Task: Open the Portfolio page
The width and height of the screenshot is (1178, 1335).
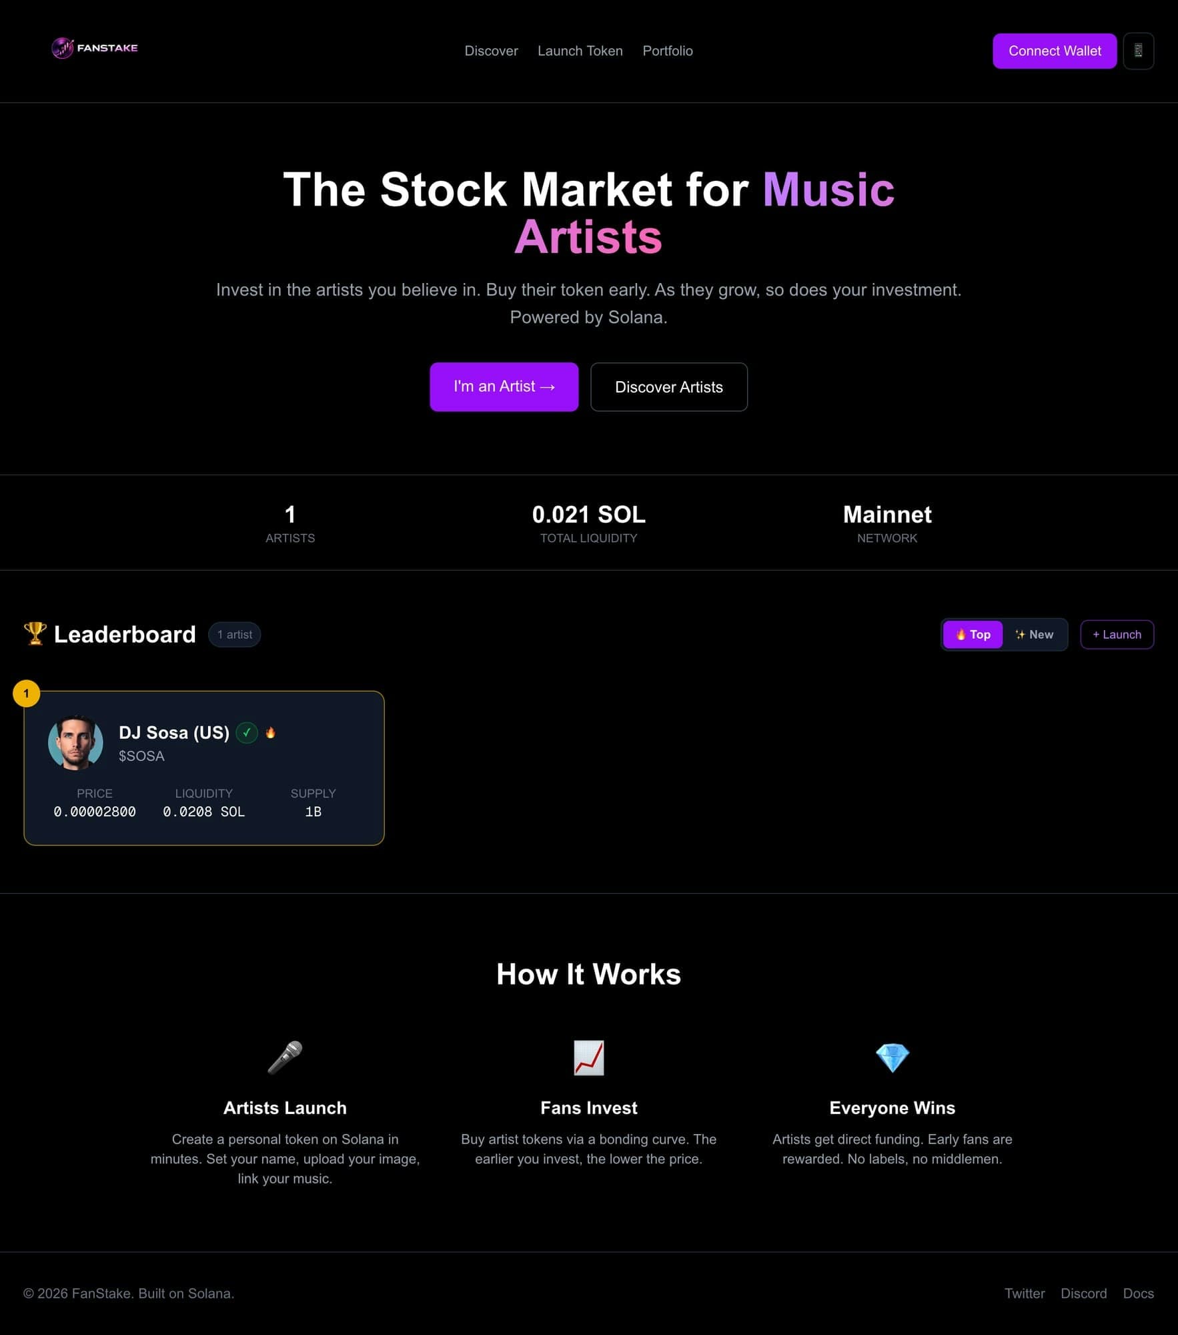Action: [668, 51]
